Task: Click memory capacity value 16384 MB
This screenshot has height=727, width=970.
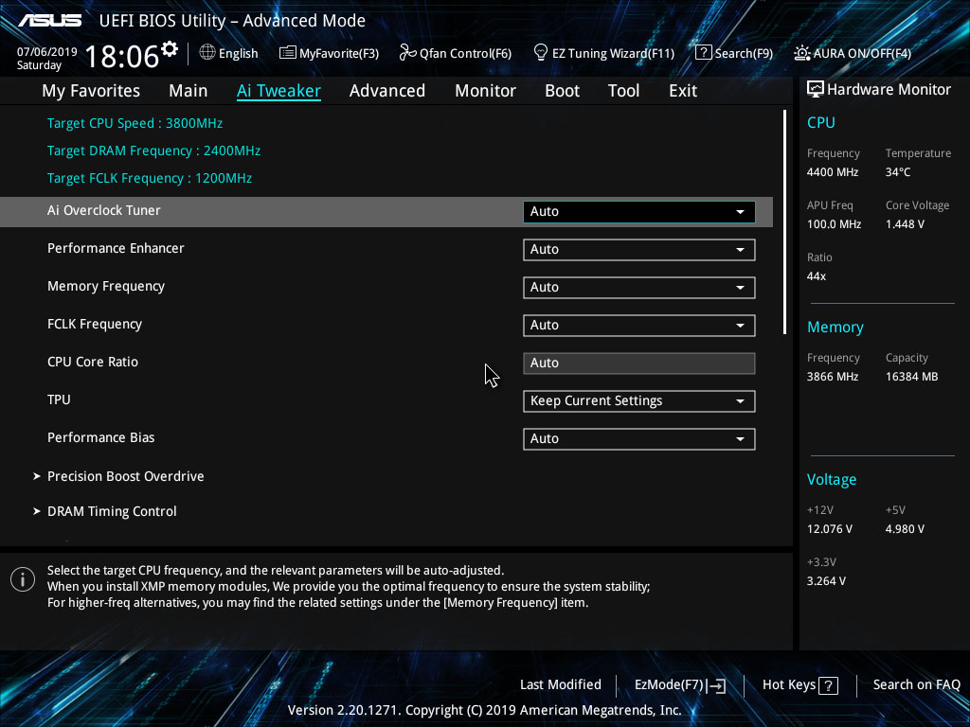Action: coord(912,377)
